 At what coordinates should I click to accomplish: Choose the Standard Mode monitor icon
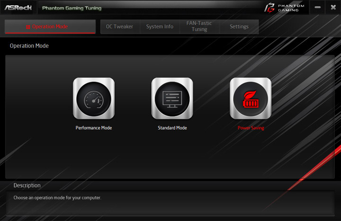pyautogui.click(x=172, y=98)
